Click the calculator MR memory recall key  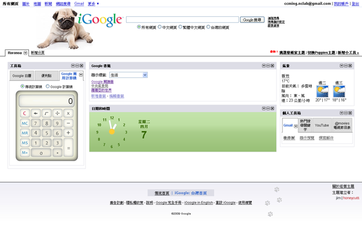click(25, 133)
